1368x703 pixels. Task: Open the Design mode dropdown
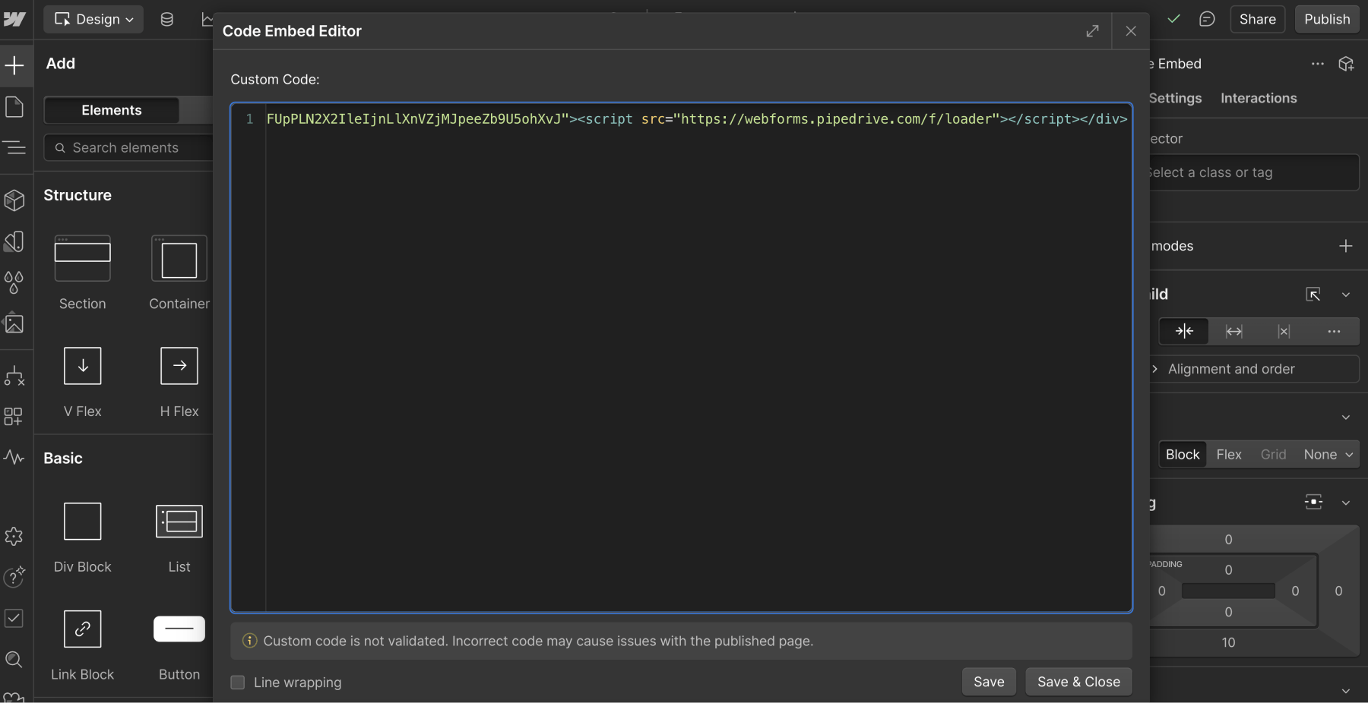[94, 19]
